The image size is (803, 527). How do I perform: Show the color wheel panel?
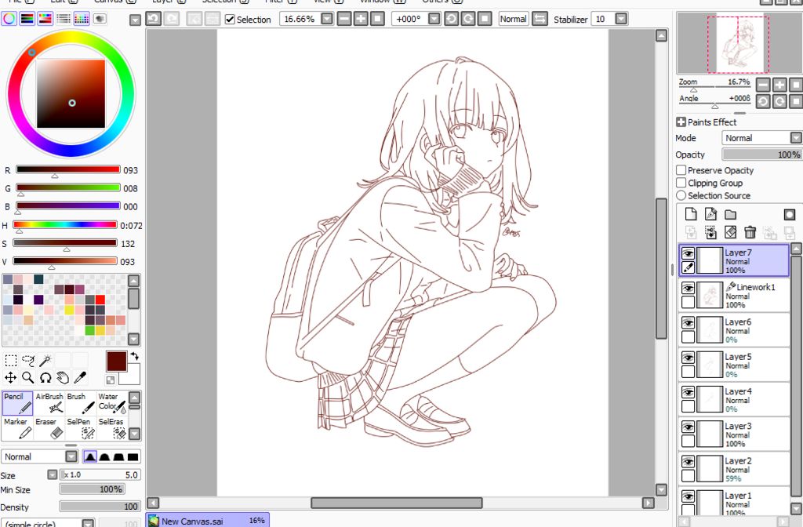(9, 19)
